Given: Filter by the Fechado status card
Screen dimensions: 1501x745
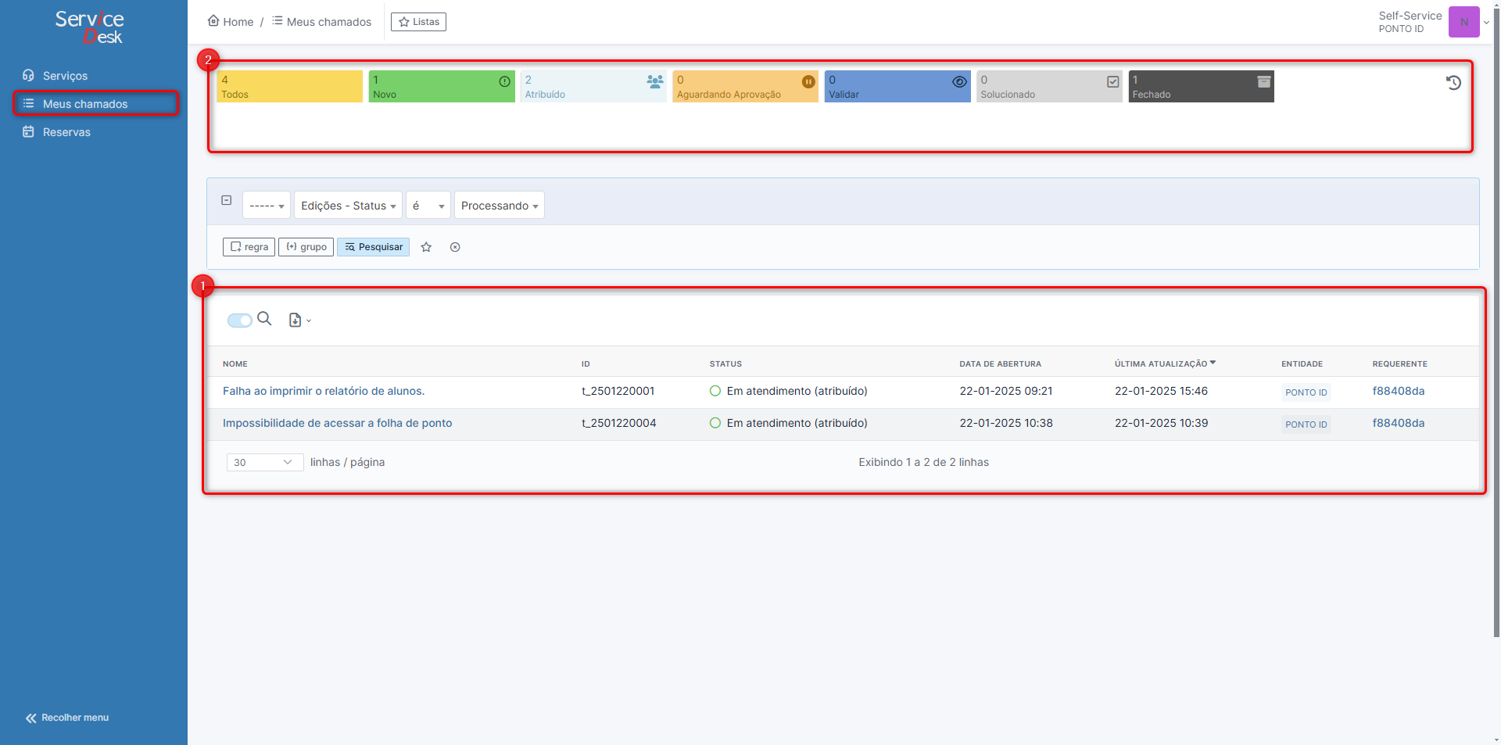Looking at the screenshot, I should 1201,87.
